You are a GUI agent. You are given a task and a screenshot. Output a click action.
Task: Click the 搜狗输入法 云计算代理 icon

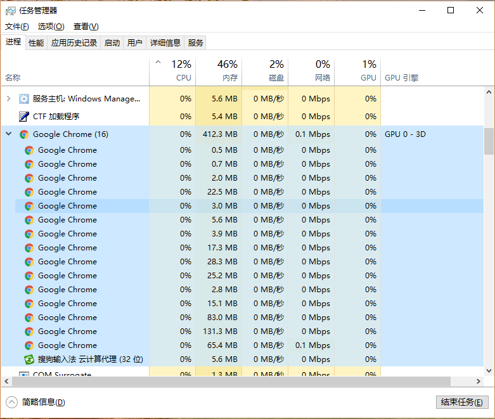[x=29, y=359]
